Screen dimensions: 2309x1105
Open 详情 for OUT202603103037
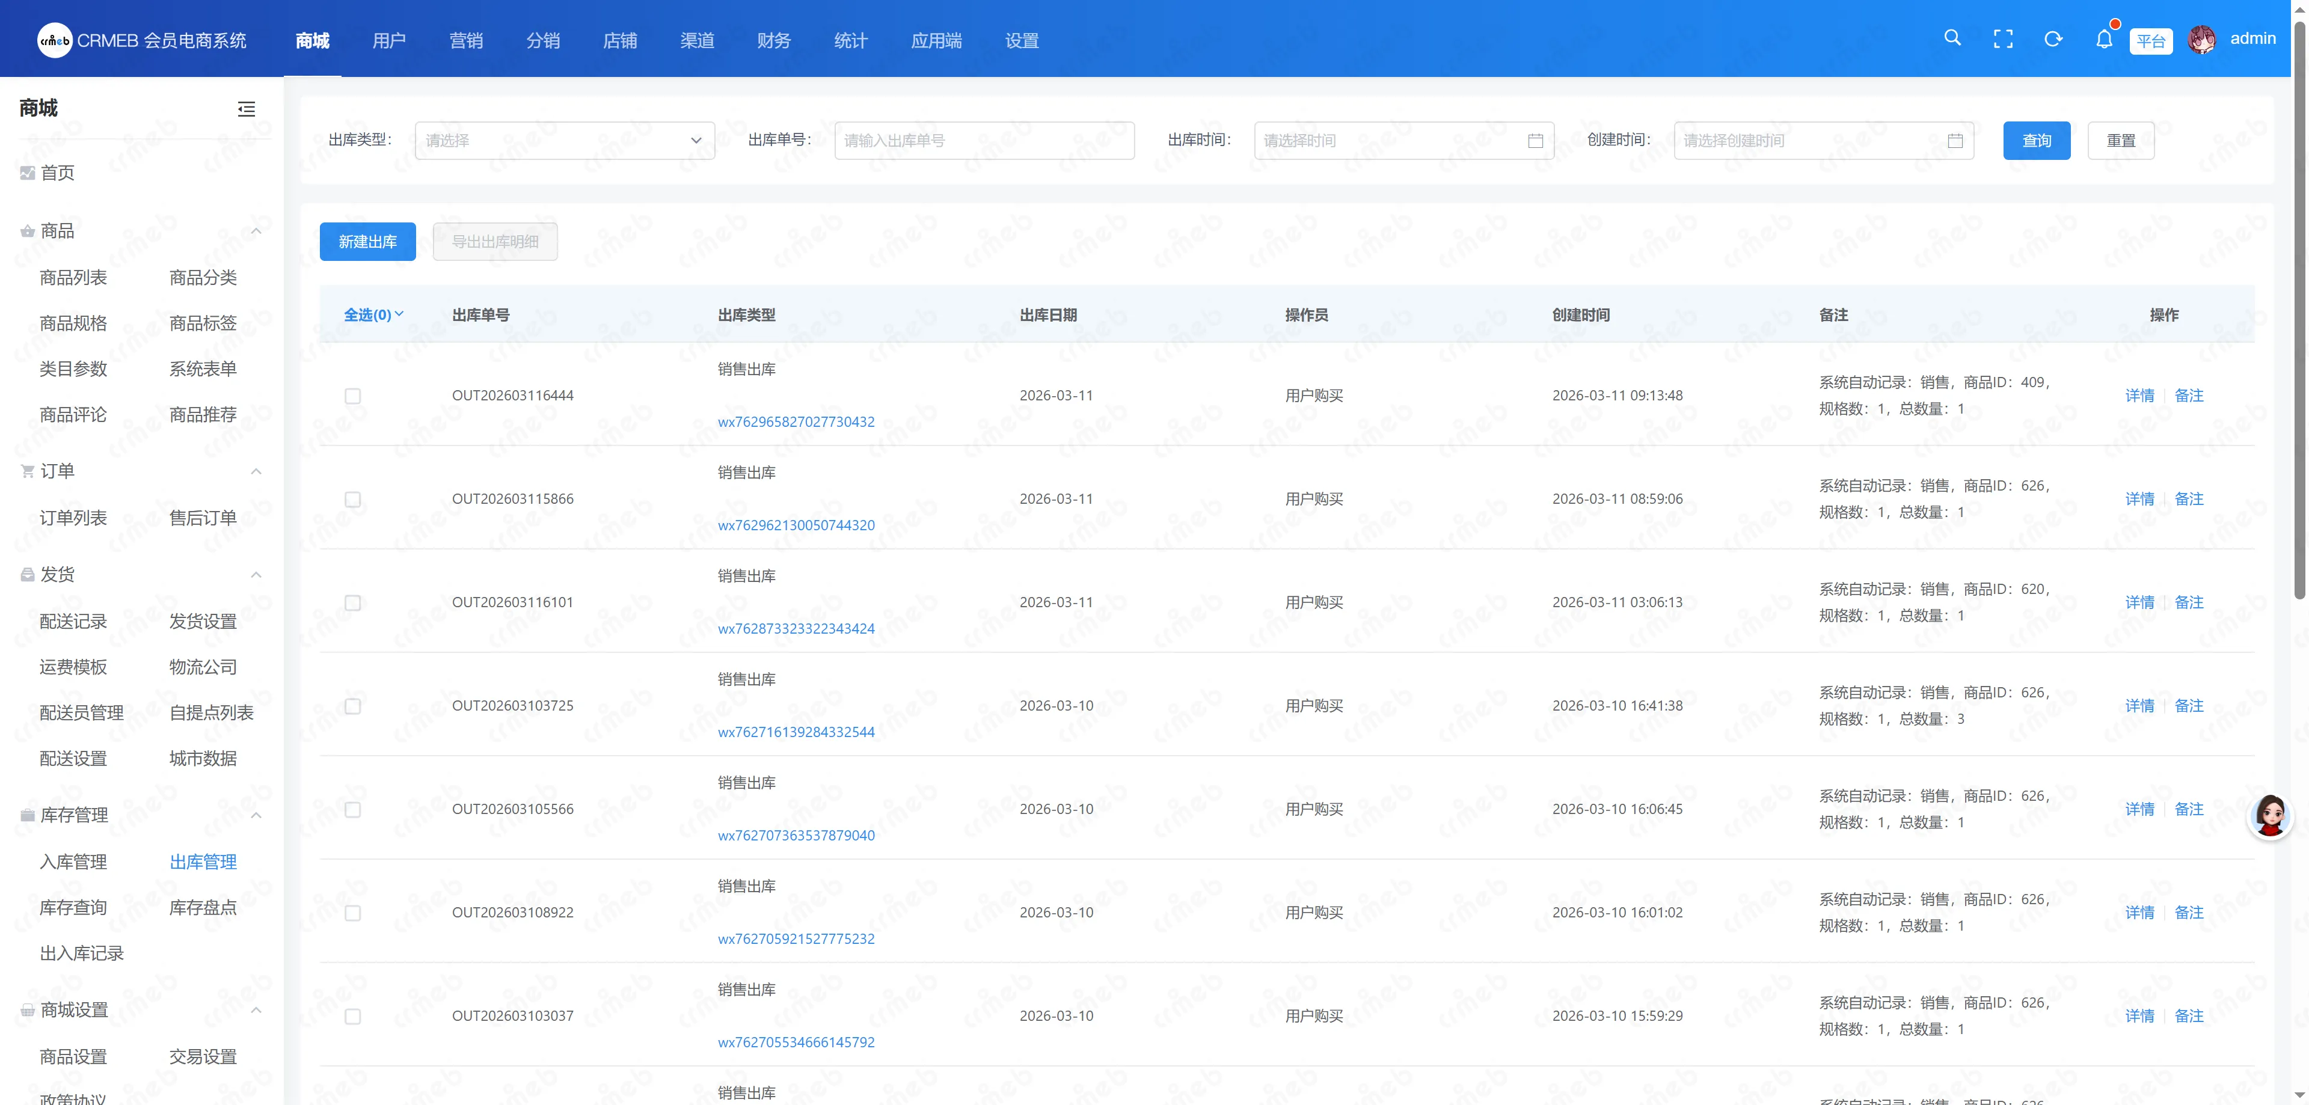[x=2139, y=1016]
